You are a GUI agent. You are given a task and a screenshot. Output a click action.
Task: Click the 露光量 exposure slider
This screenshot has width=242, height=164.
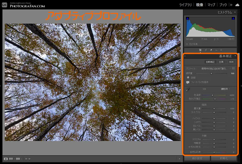pos(214,109)
